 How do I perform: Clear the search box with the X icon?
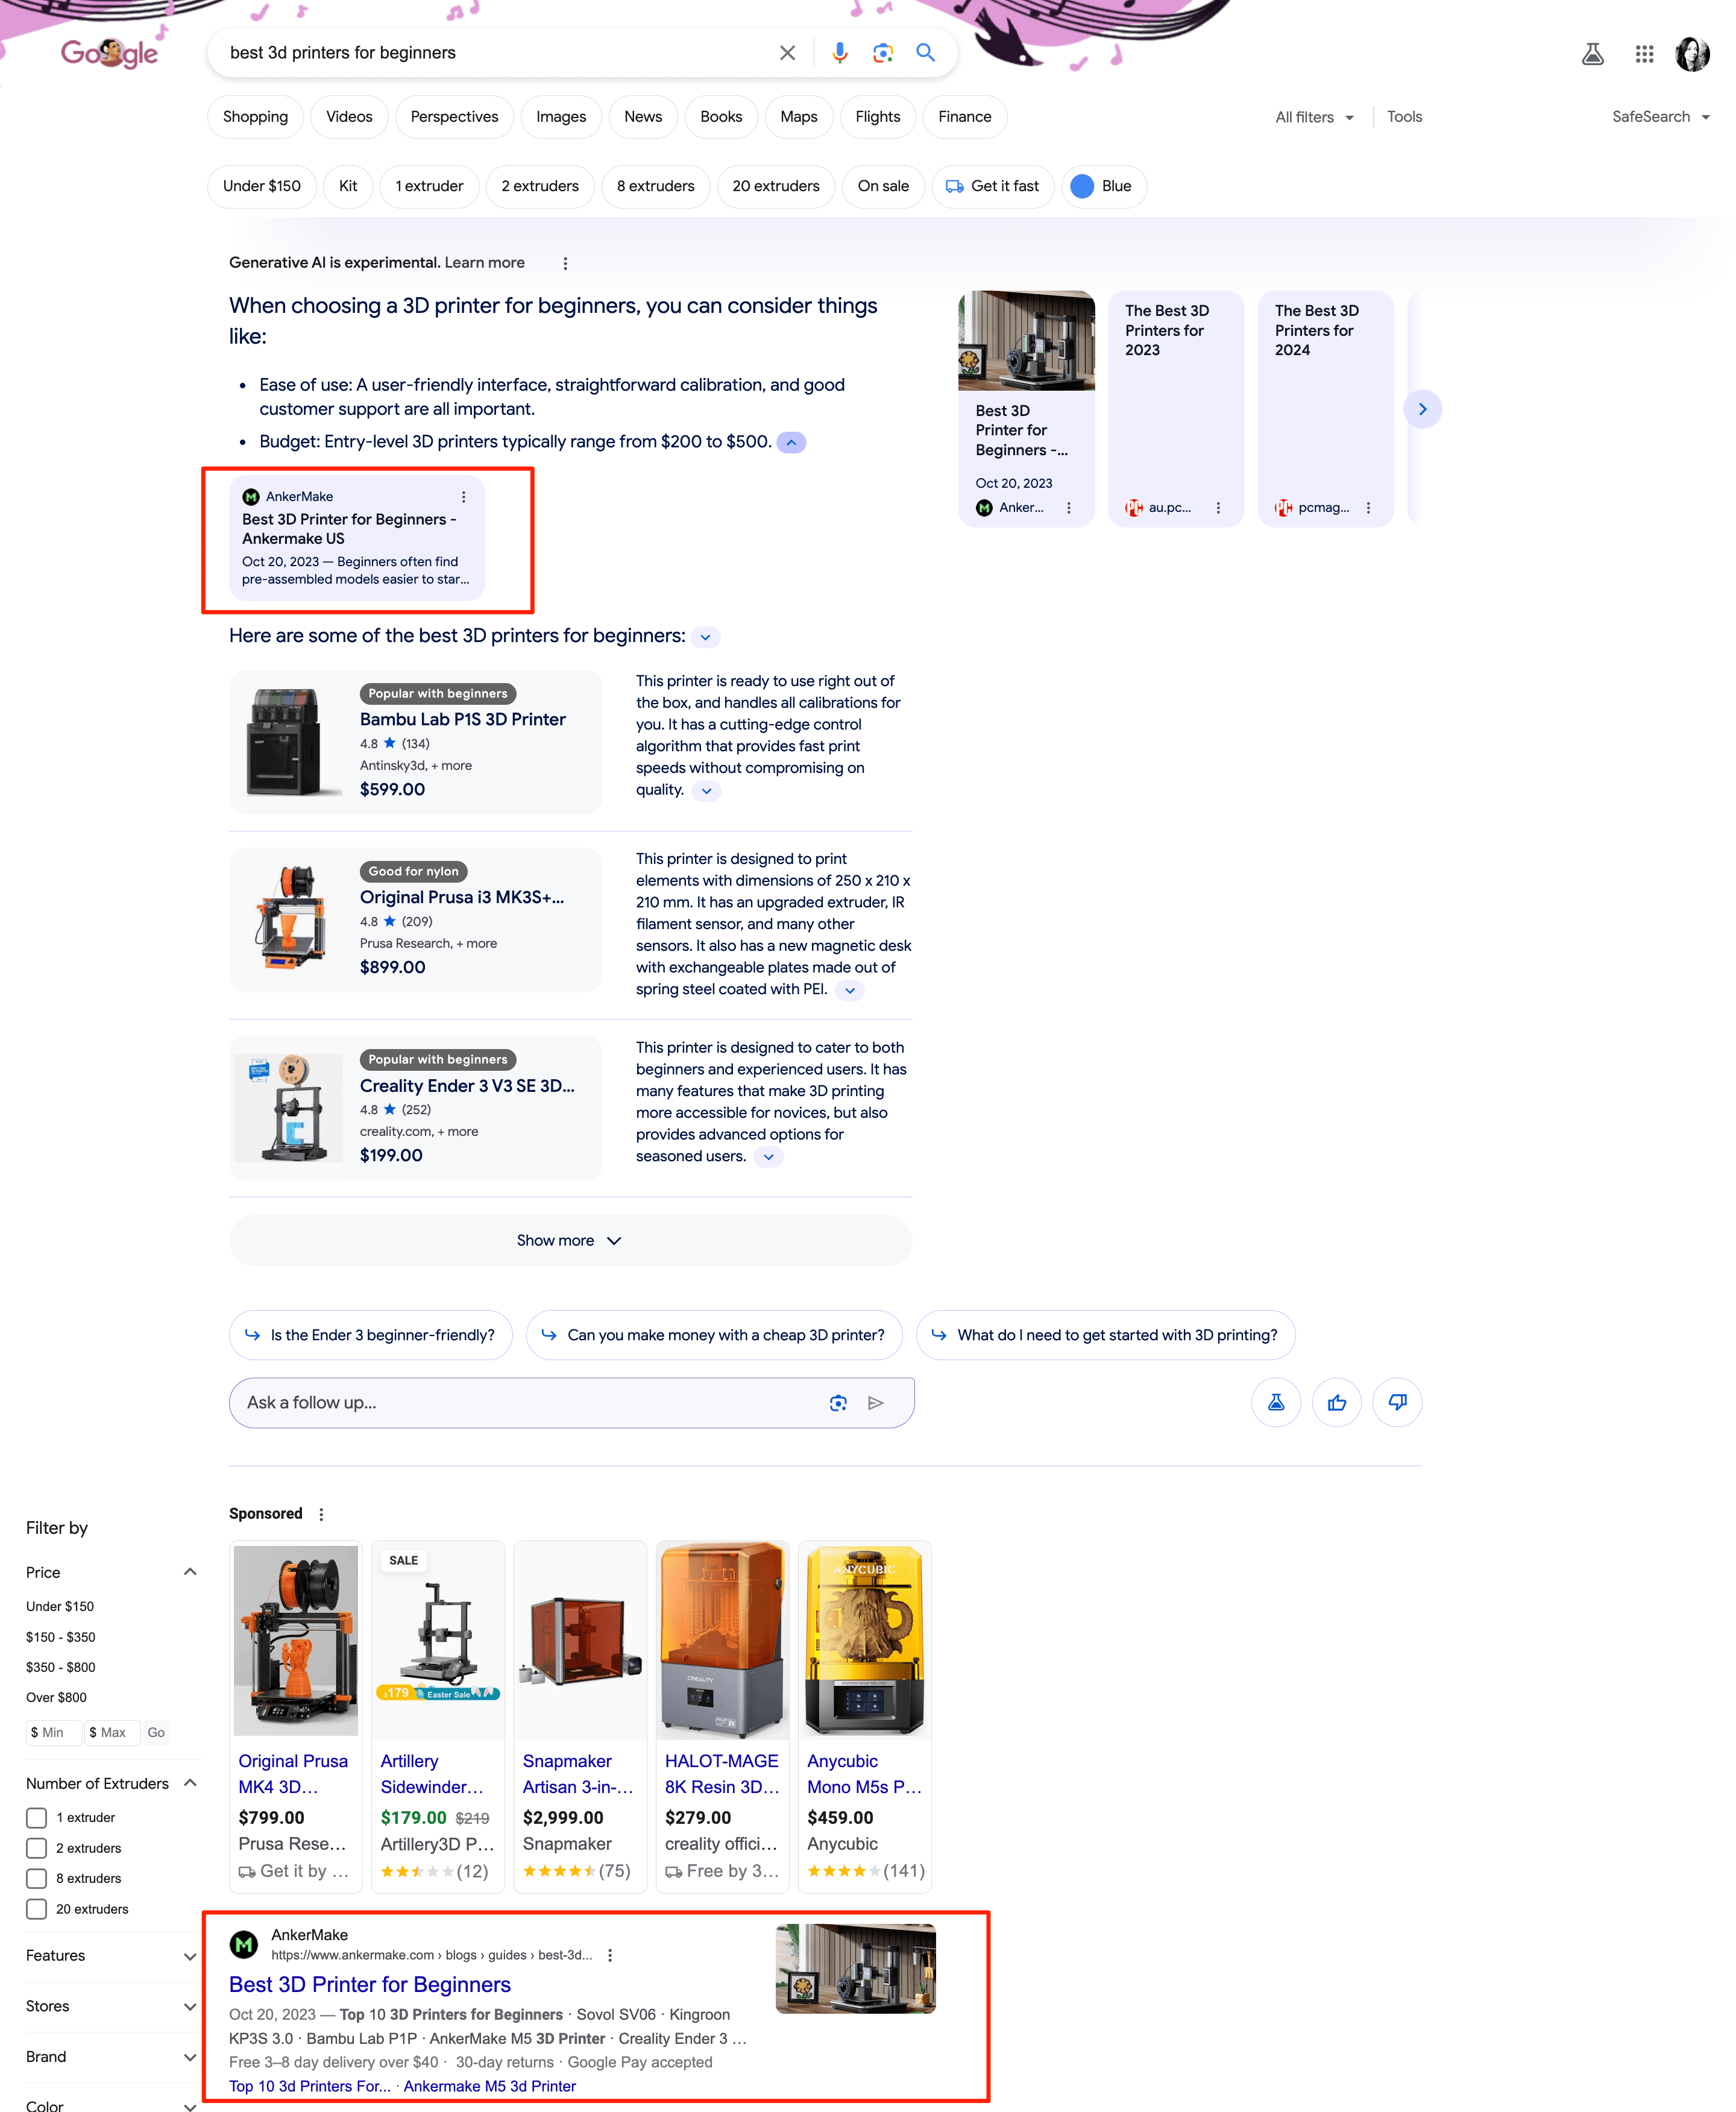pyautogui.click(x=787, y=53)
